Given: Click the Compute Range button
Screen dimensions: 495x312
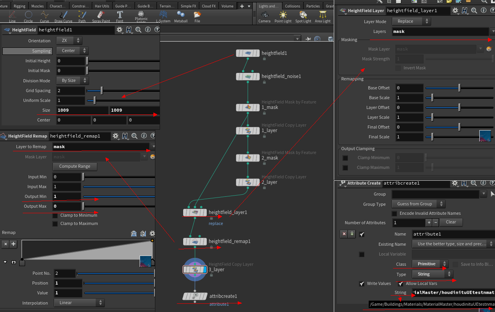Looking at the screenshot, I should [x=75, y=166].
